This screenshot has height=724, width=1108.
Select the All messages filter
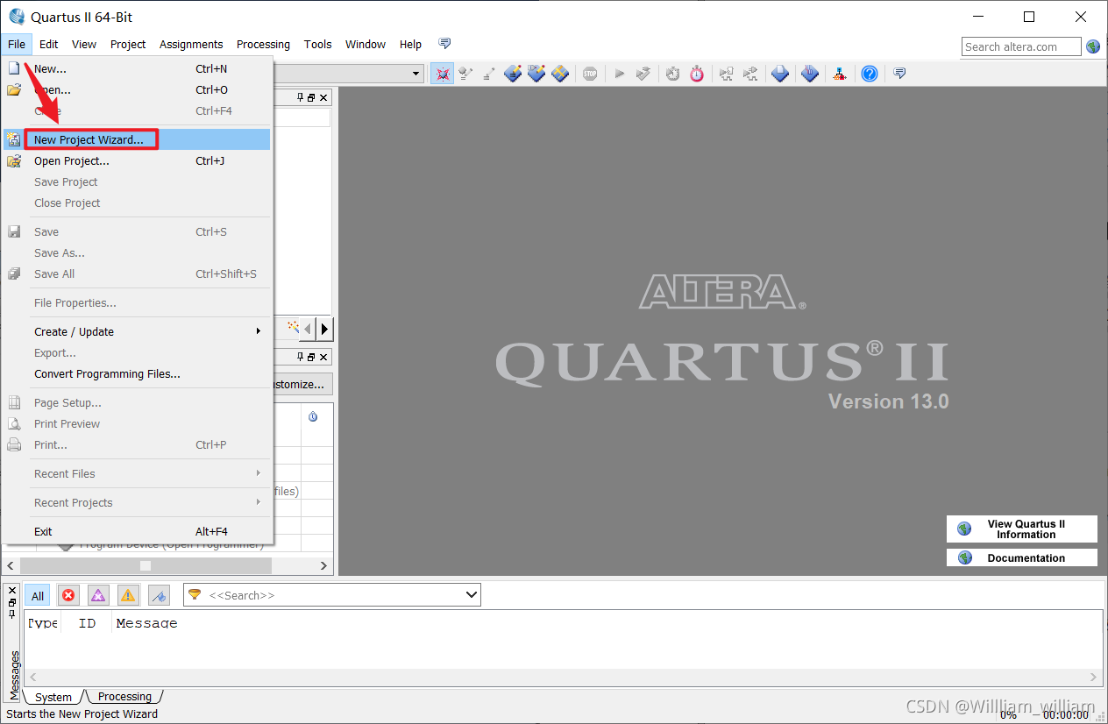[x=38, y=595]
